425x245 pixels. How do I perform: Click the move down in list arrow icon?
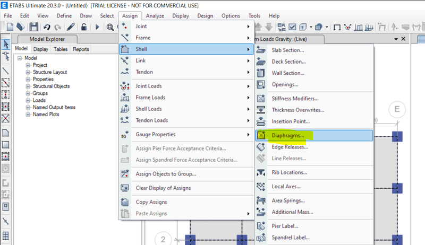pyautogui.click(x=269, y=27)
